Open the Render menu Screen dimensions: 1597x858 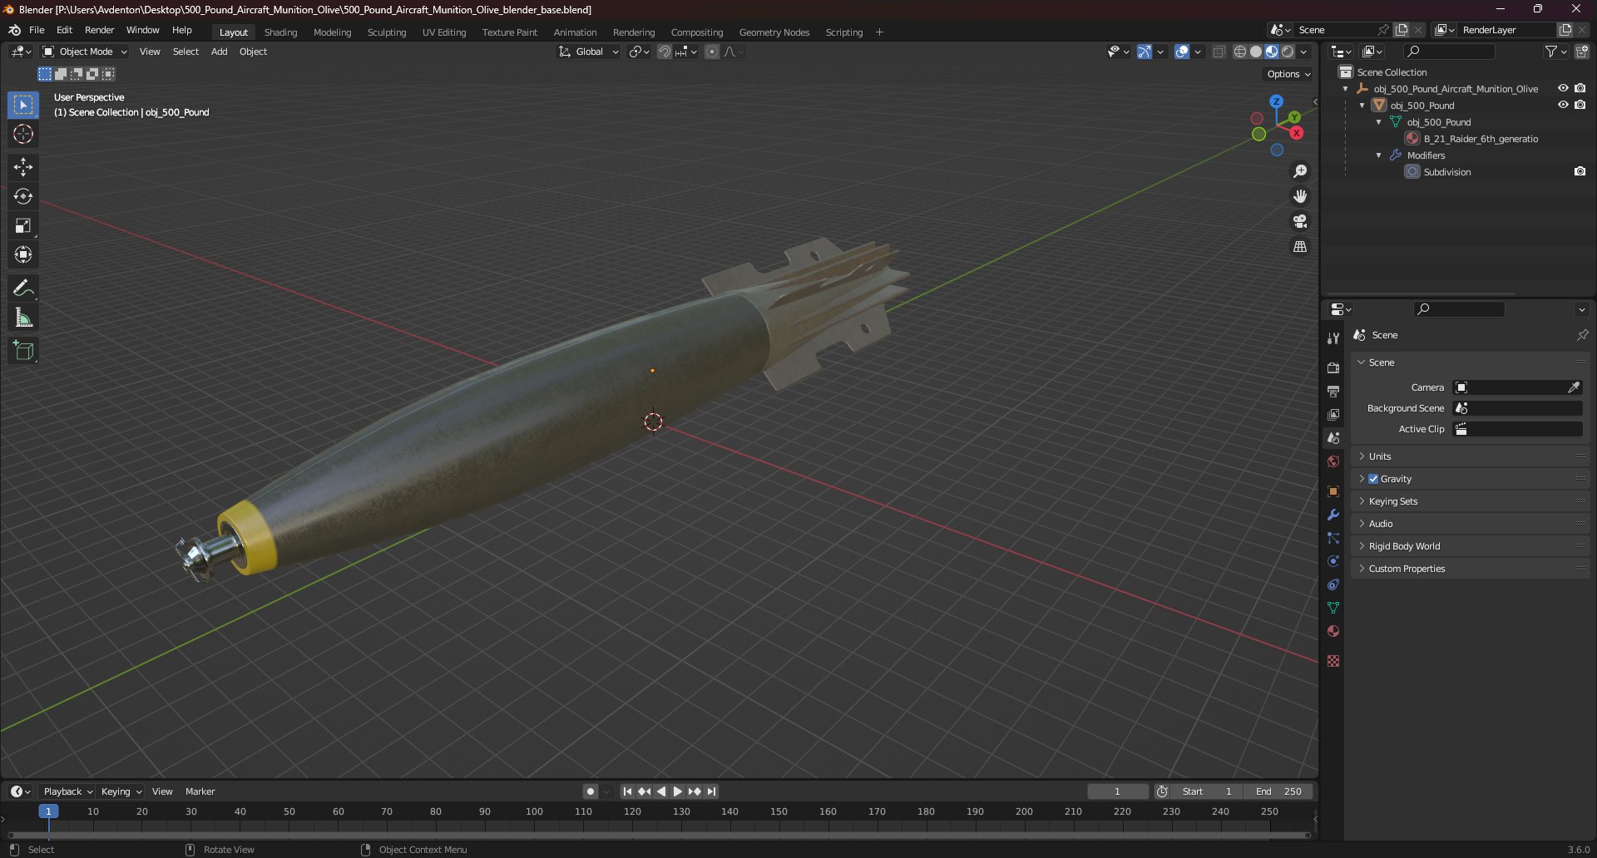point(99,30)
